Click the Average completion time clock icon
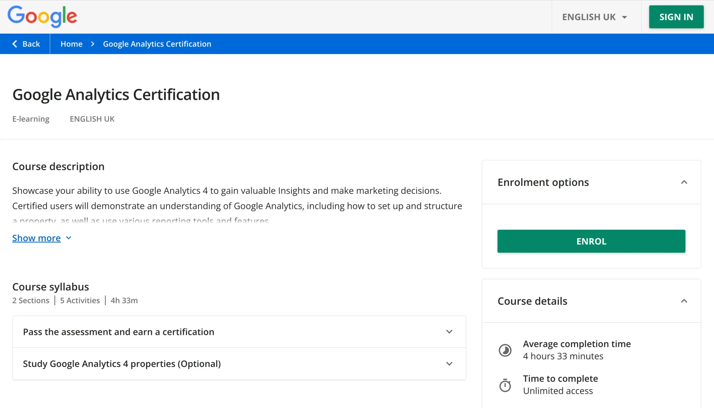This screenshot has height=408, width=714. [505, 350]
